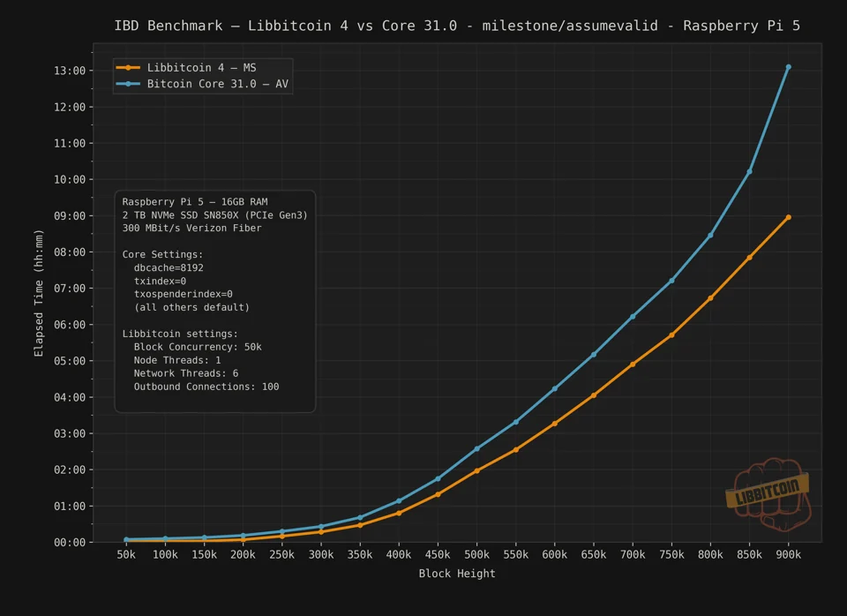This screenshot has height=616, width=847.
Task: Click the 07:00 y-axis tick label
Action: [x=70, y=288]
